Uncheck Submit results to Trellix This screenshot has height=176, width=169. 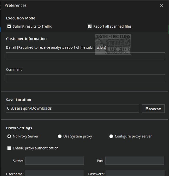coord(9,26)
